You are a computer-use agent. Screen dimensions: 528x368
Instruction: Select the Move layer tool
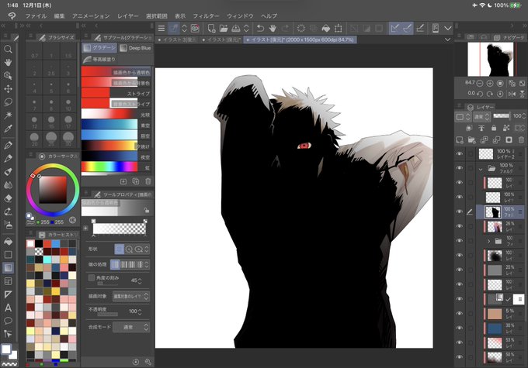coord(8,89)
